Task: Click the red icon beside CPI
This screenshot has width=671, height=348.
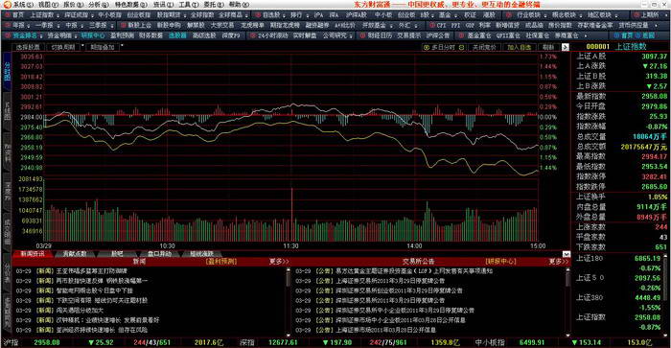Action: (x=432, y=25)
